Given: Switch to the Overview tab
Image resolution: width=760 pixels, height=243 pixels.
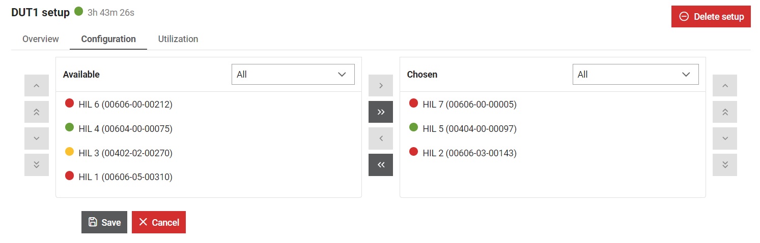Looking at the screenshot, I should (41, 39).
